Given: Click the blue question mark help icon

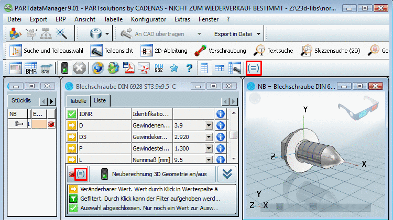Looking at the screenshot, I should tap(189, 68).
